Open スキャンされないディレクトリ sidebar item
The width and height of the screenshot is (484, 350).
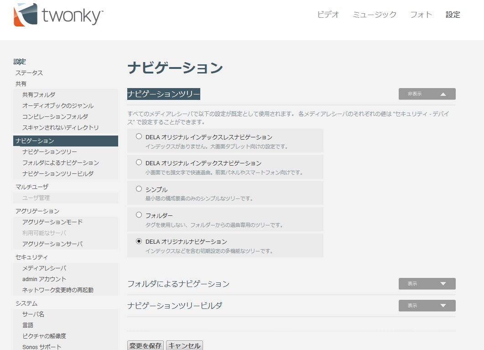point(61,127)
